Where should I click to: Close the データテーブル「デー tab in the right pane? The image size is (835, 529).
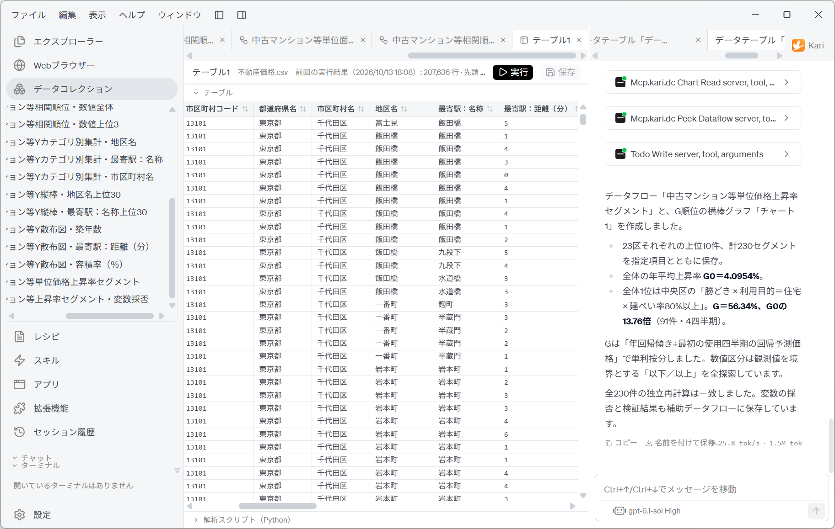[x=698, y=40]
